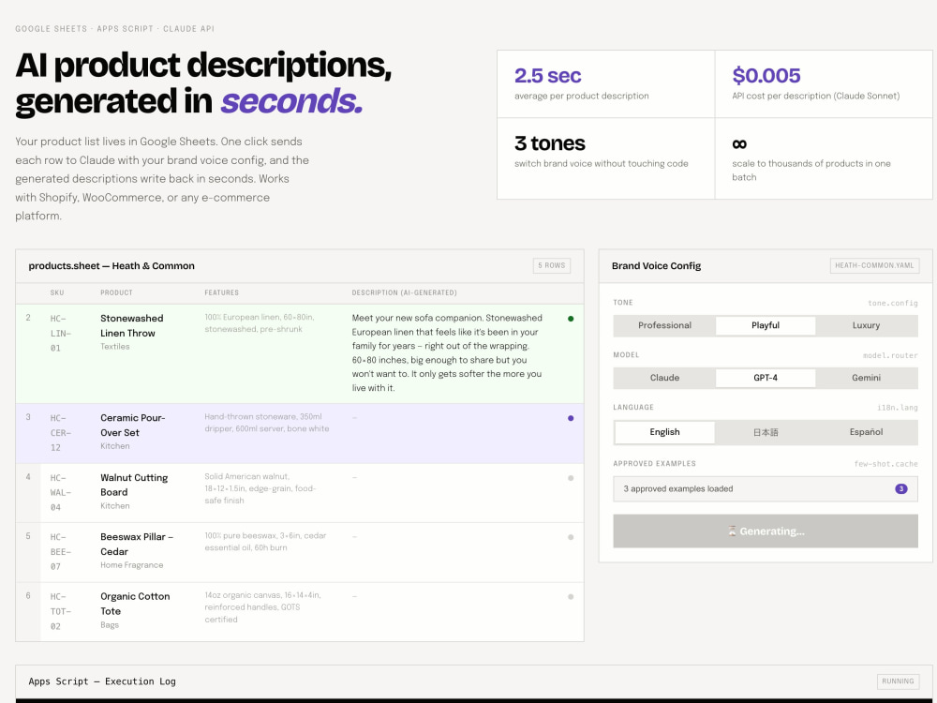The width and height of the screenshot is (937, 703).
Task: Set language to Español
Action: point(866,432)
